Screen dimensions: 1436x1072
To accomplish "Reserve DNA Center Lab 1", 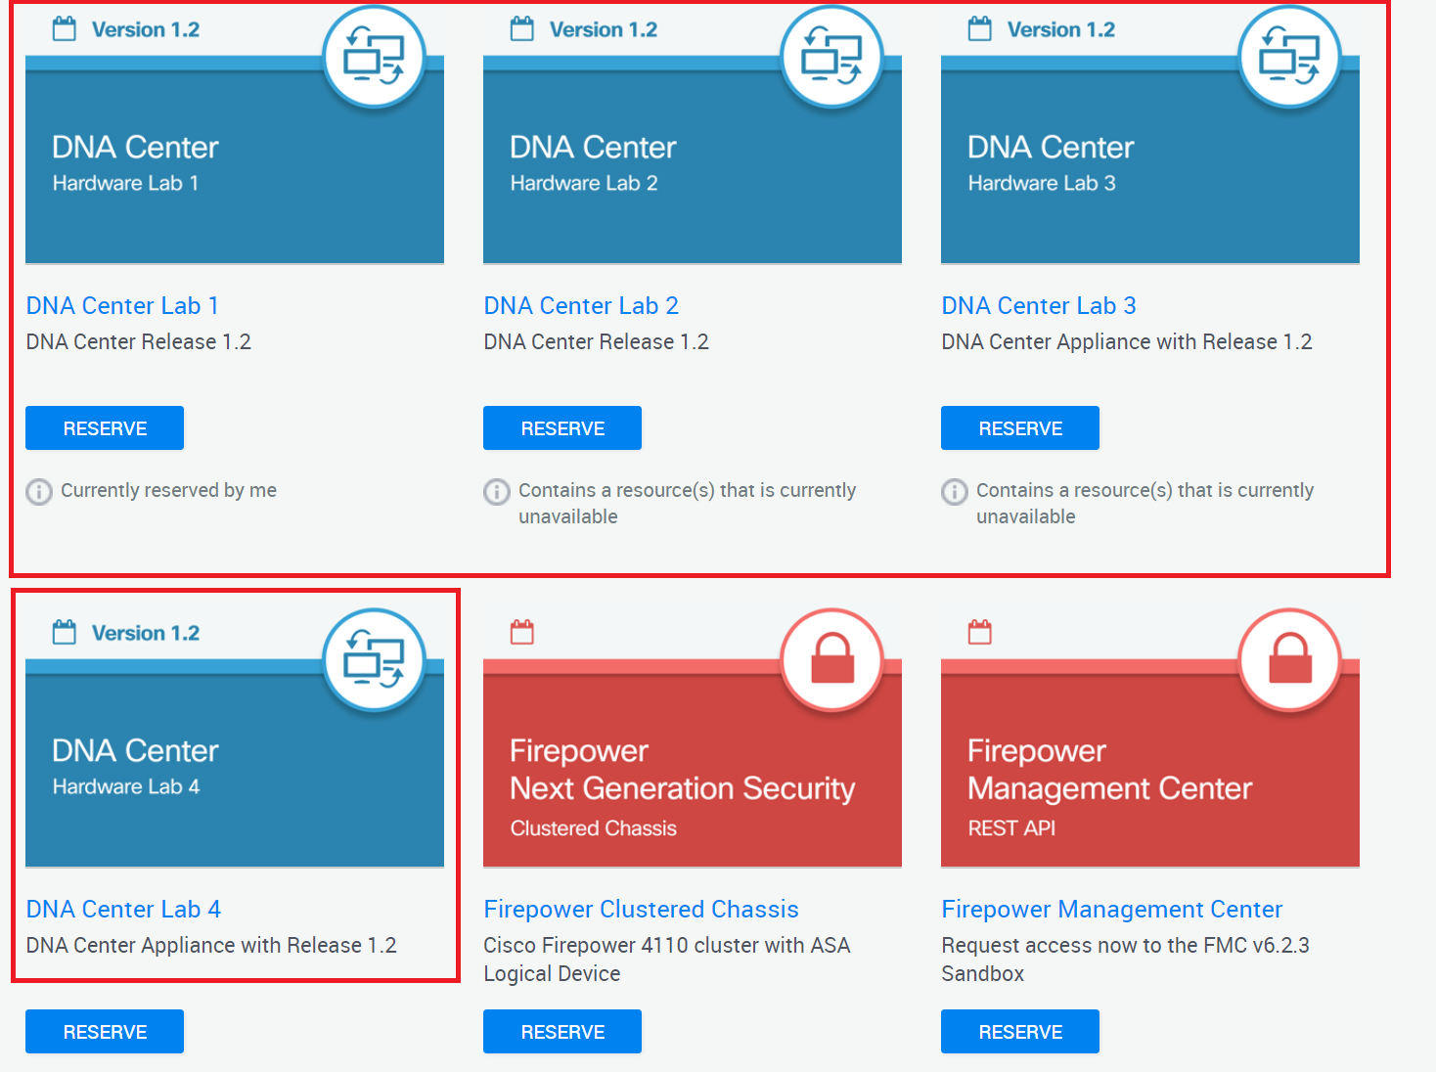I will tap(105, 428).
